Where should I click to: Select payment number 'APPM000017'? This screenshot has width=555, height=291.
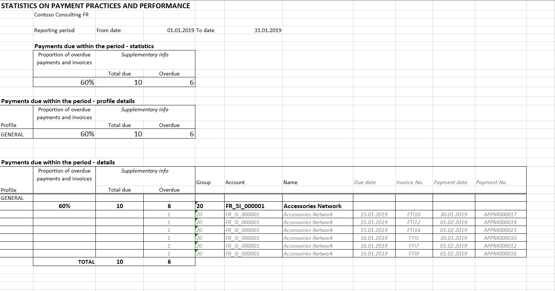pos(500,214)
